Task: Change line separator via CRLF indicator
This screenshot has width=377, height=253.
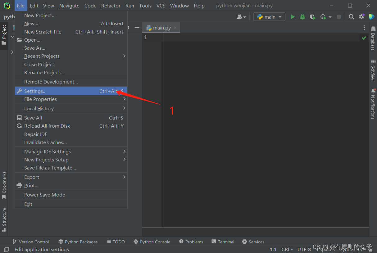Action: pyautogui.click(x=287, y=249)
